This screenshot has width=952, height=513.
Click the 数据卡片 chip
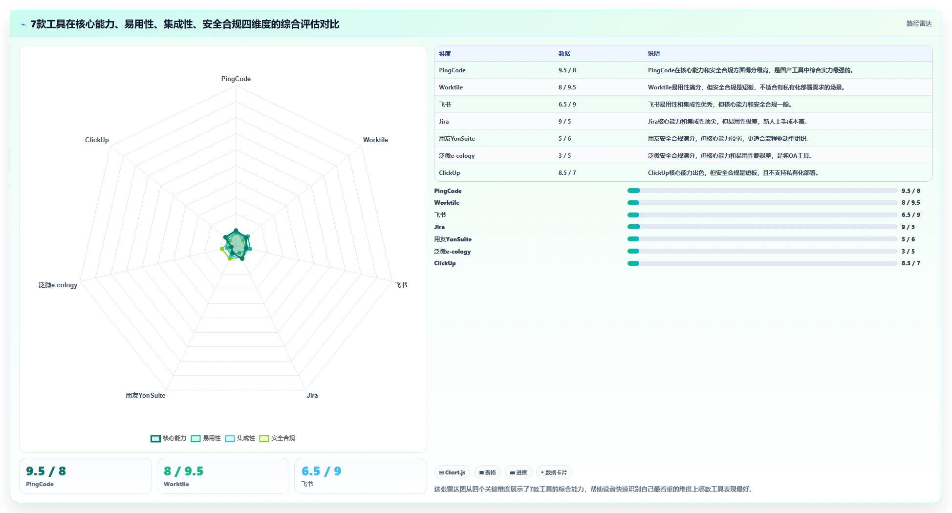(554, 472)
